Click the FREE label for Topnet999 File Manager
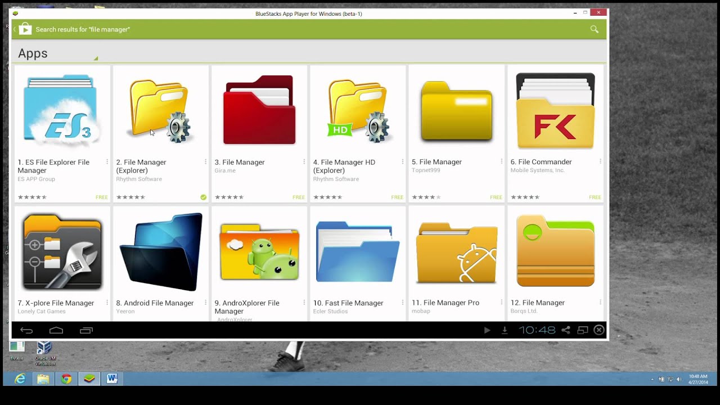720x405 pixels. (x=496, y=197)
